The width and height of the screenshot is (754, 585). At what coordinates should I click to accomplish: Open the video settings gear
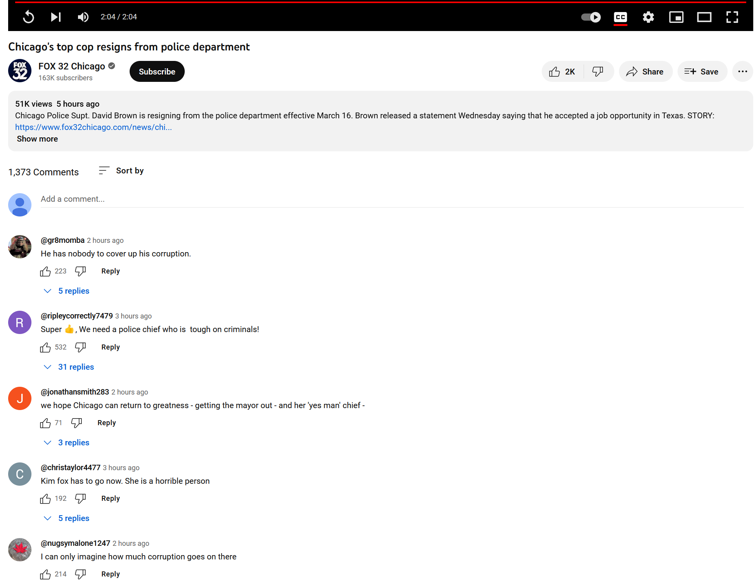tap(648, 17)
